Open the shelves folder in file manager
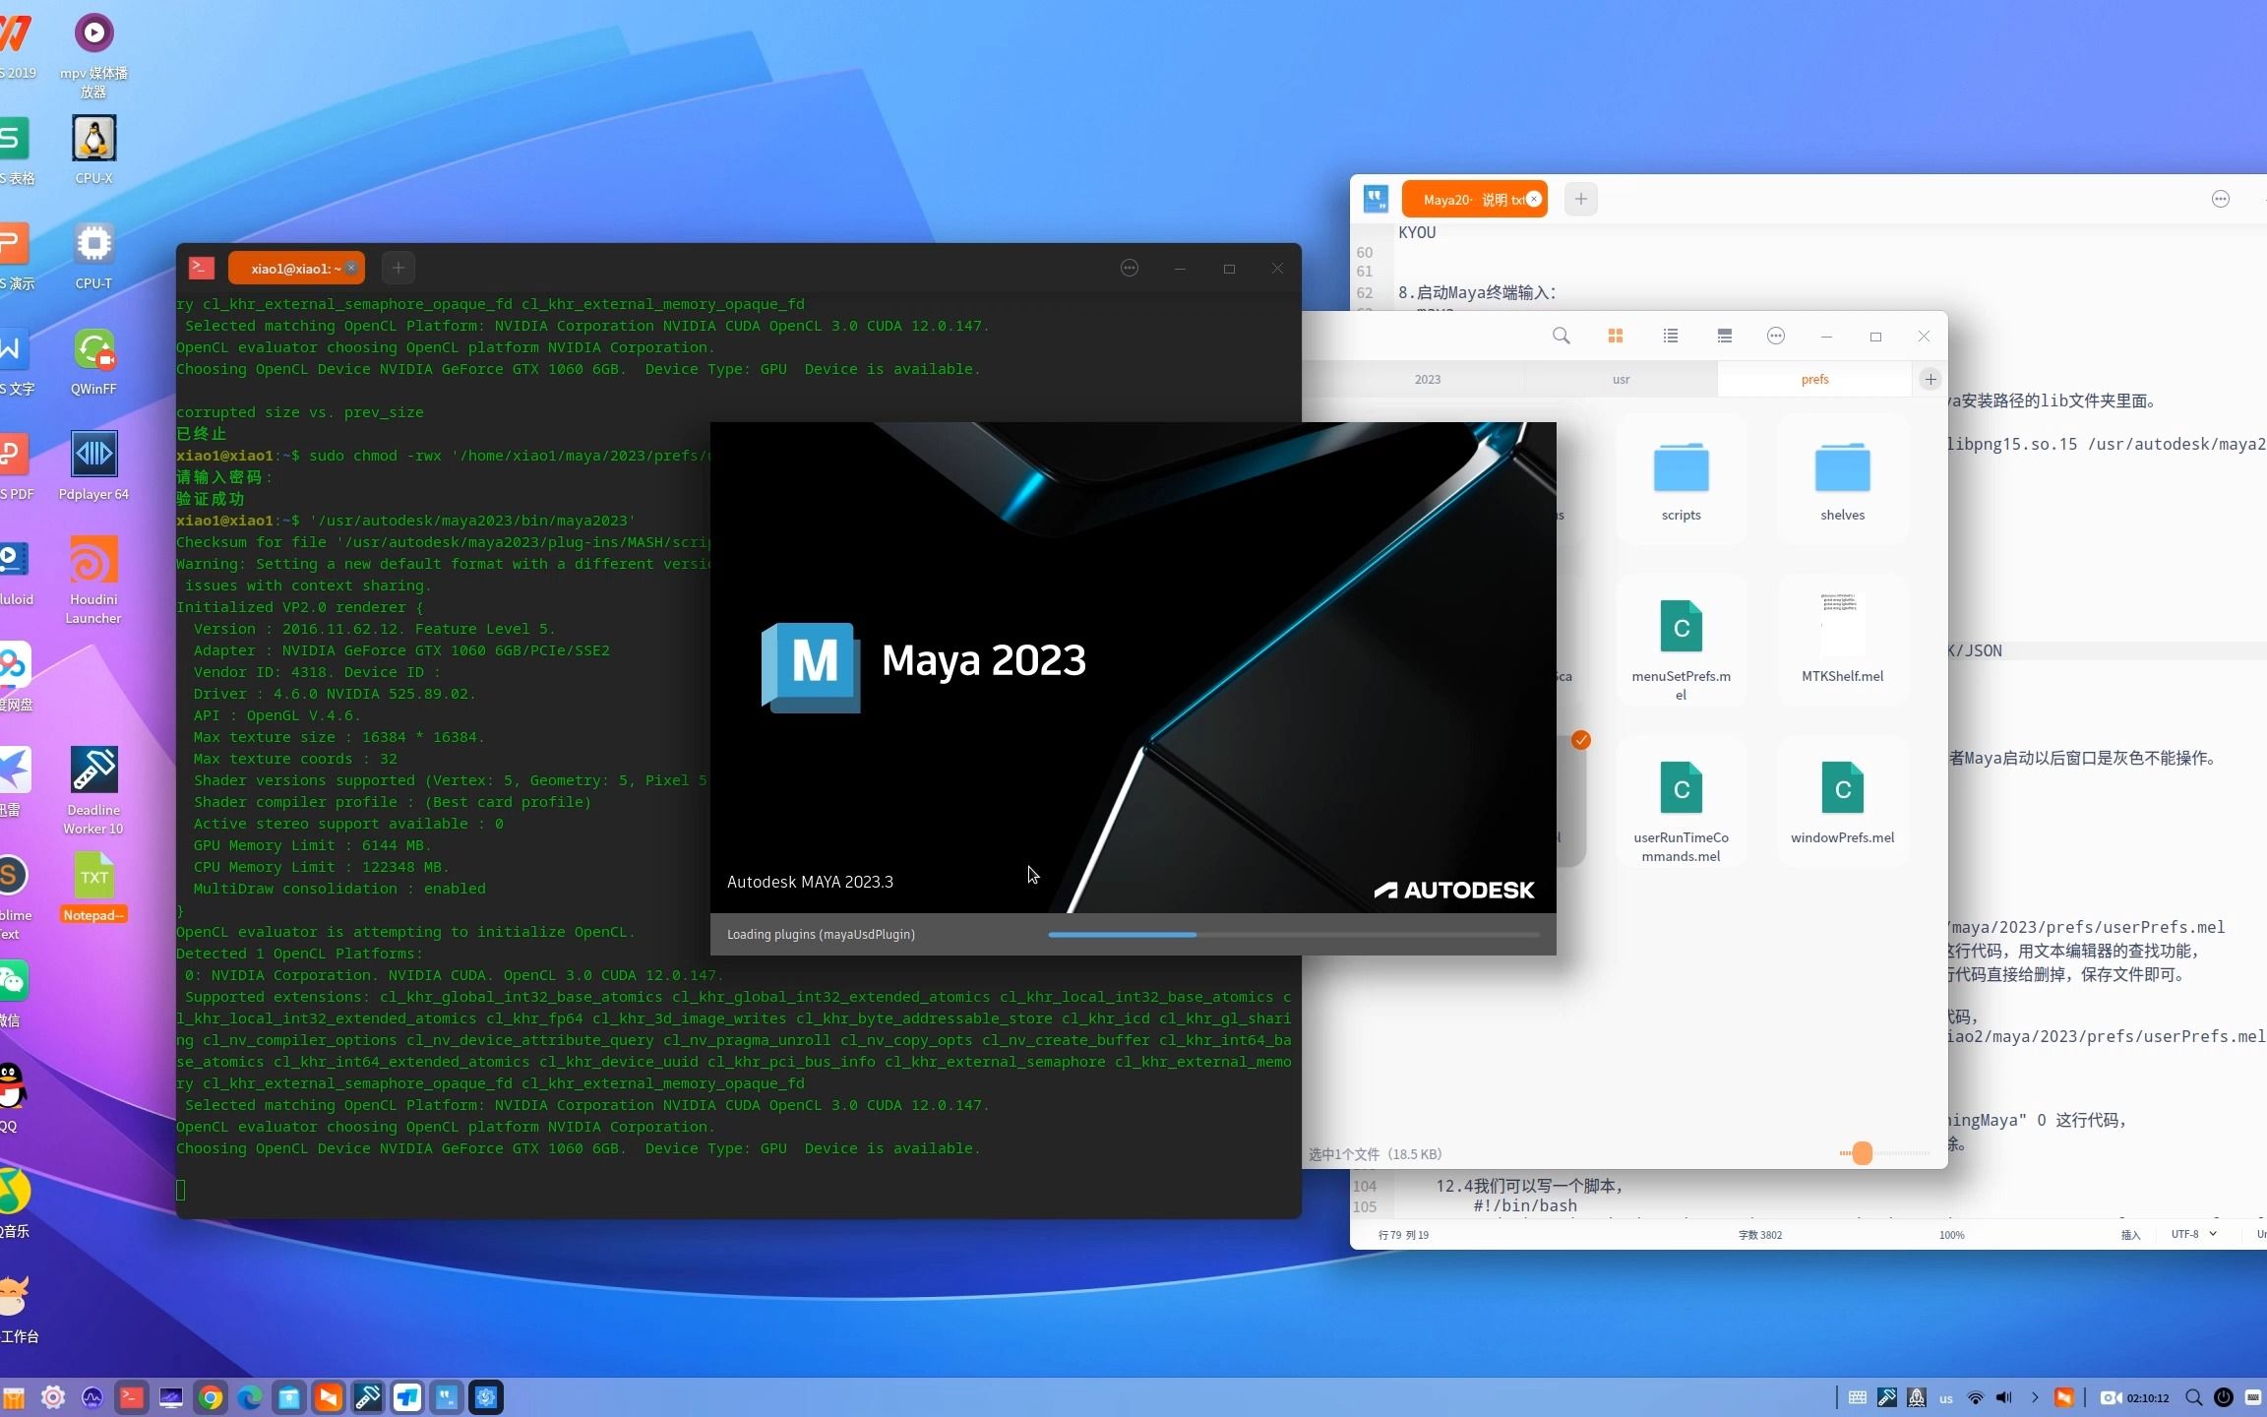This screenshot has width=2267, height=1417. coord(1842,481)
